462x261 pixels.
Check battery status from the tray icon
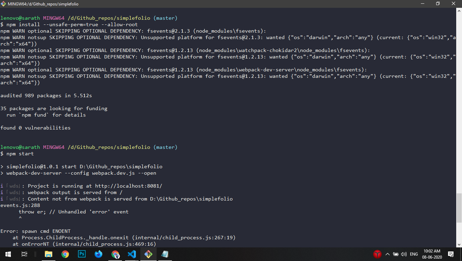[396, 254]
